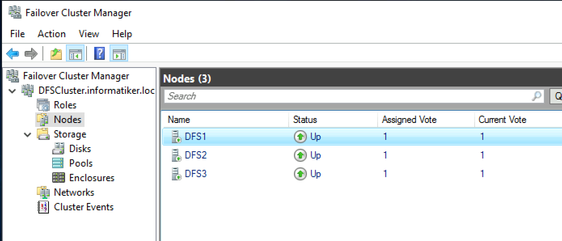The image size is (562, 241).
Task: Click the Failover Cluster Manager title bar icon
Action: point(15,13)
